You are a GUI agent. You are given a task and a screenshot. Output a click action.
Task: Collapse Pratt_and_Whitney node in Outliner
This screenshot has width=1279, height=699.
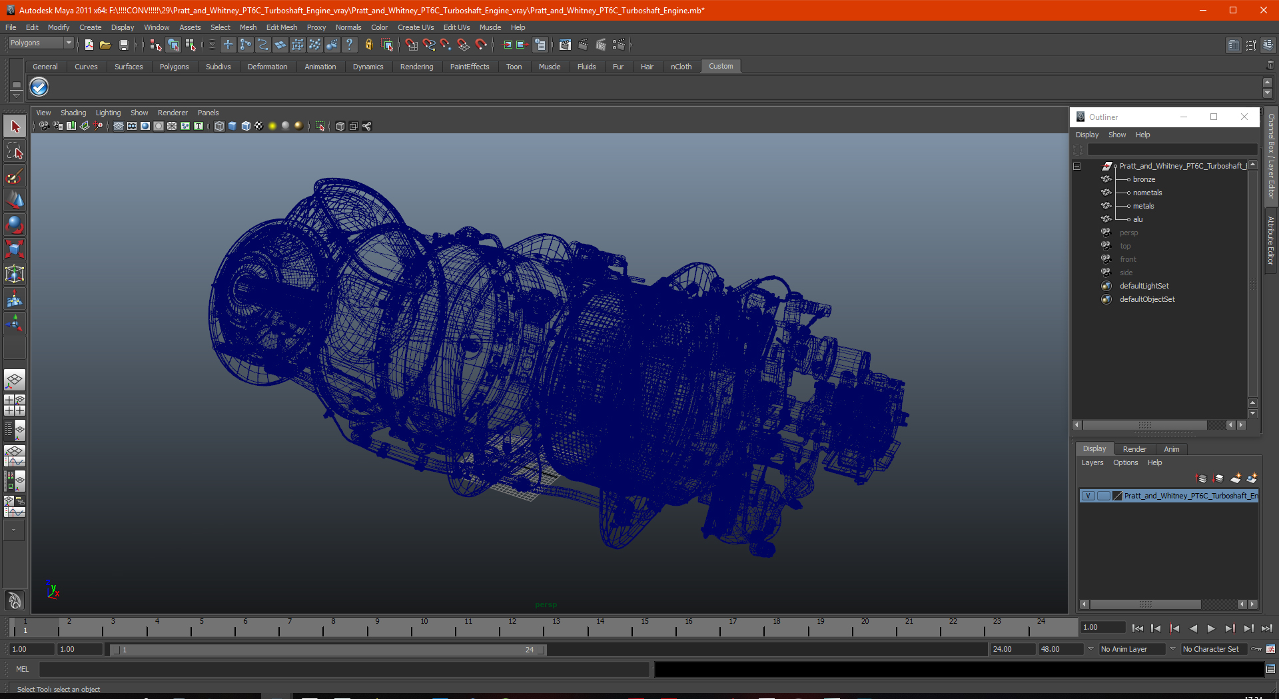[1076, 166]
